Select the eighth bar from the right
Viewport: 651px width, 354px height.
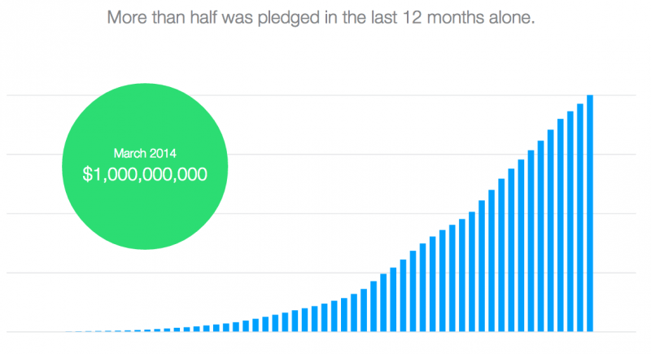point(521,246)
